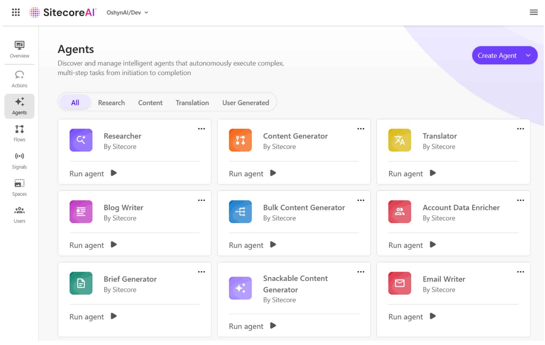Click the Blog Writer agent icon

click(81, 212)
